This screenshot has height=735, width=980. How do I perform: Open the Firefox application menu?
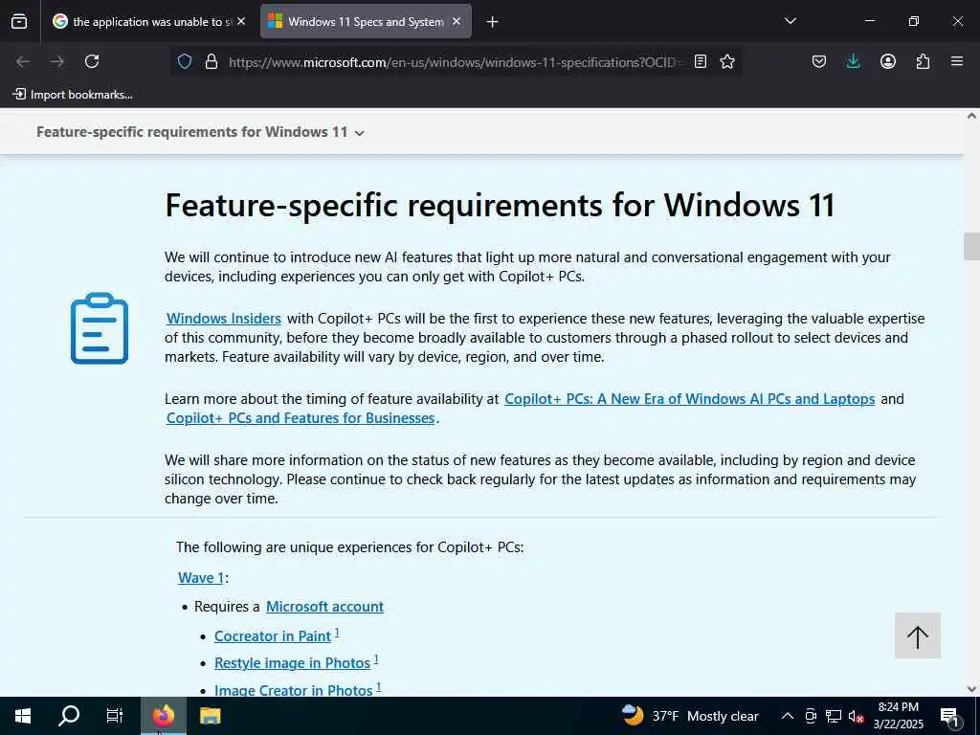957,61
